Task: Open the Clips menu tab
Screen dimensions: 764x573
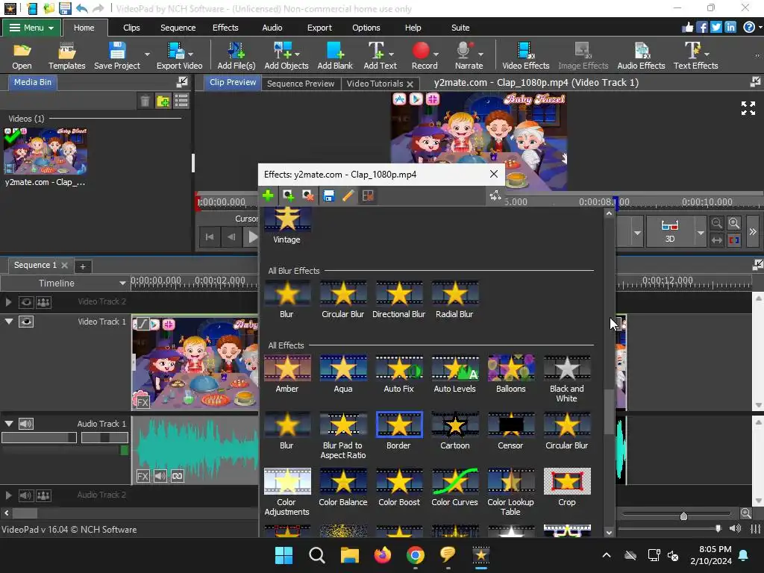Action: pyautogui.click(x=131, y=28)
